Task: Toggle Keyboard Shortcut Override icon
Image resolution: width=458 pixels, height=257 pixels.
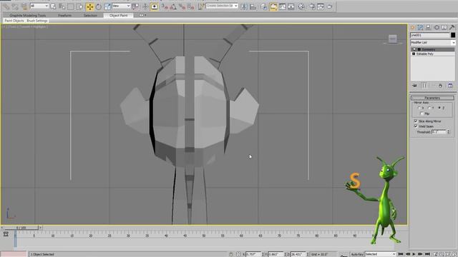Action: (x=155, y=6)
